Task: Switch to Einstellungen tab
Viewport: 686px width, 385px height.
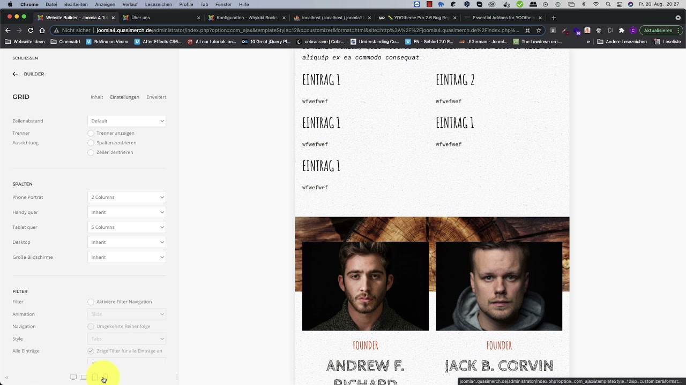Action: click(x=124, y=97)
